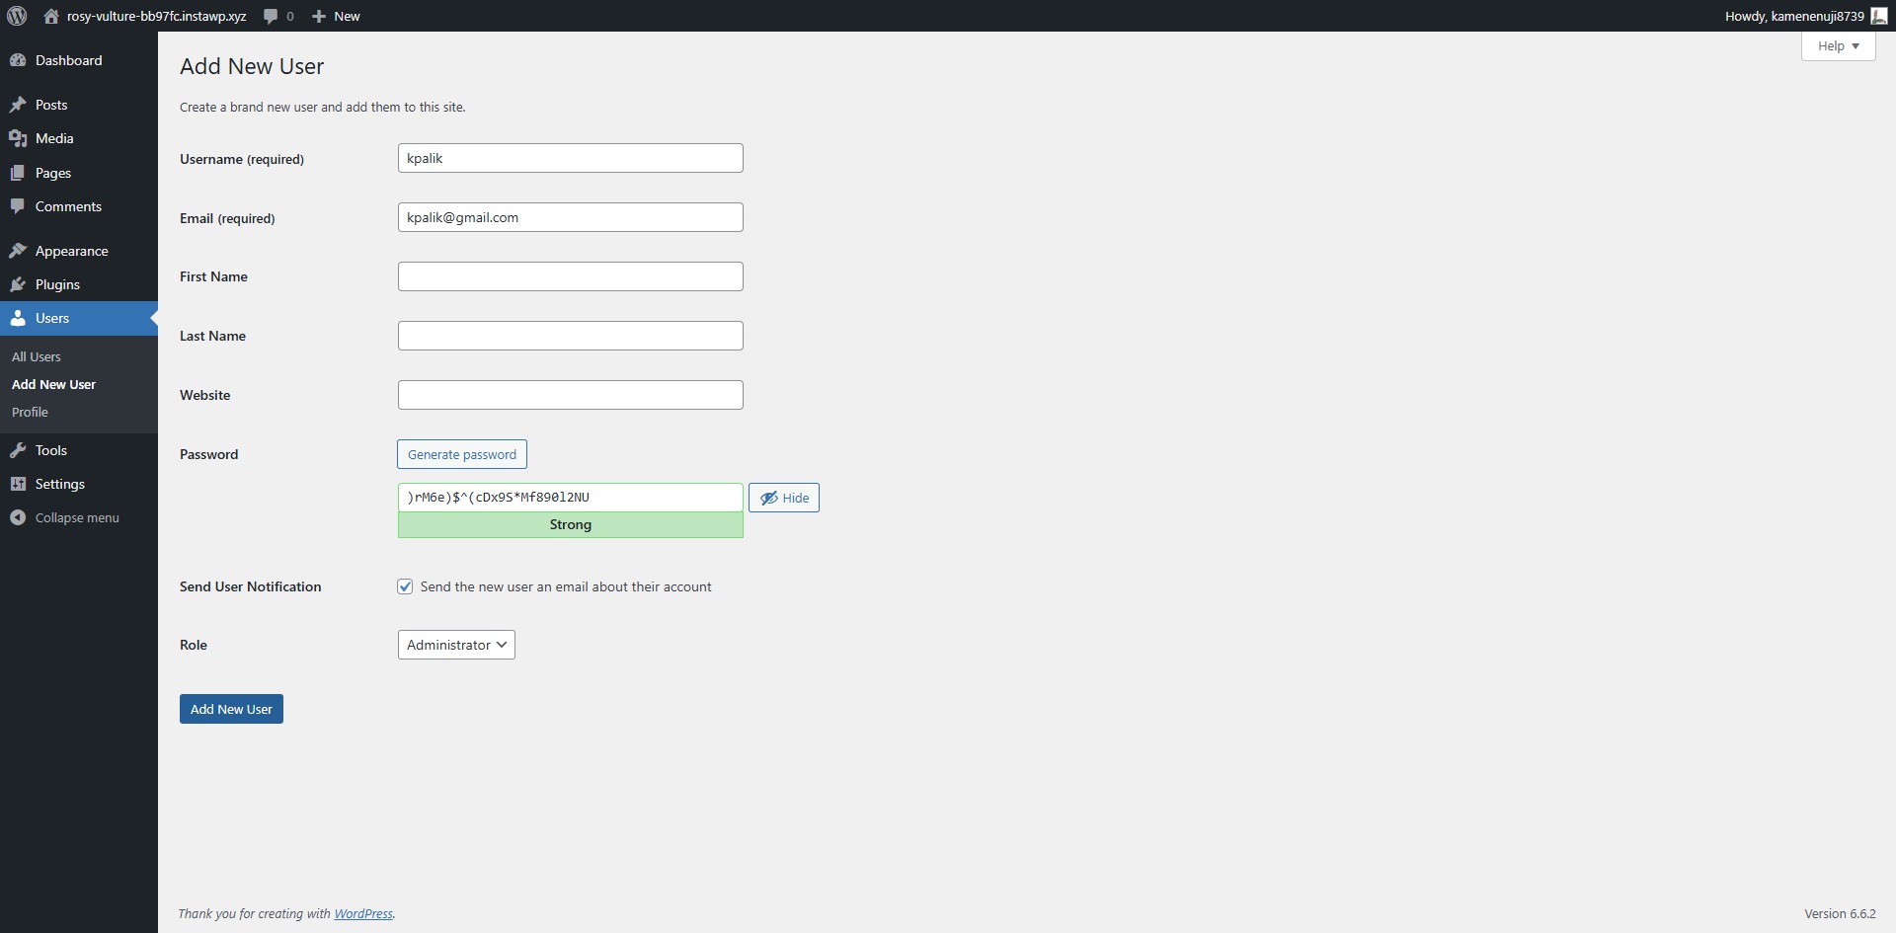
Task: Expand the Help panel dropdown
Action: pyautogui.click(x=1838, y=45)
